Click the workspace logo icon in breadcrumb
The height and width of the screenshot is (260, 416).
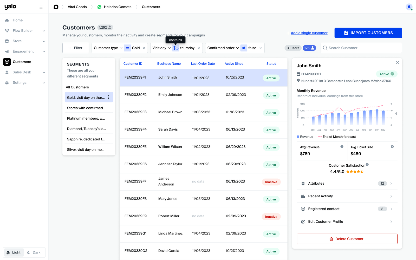click(56, 7)
